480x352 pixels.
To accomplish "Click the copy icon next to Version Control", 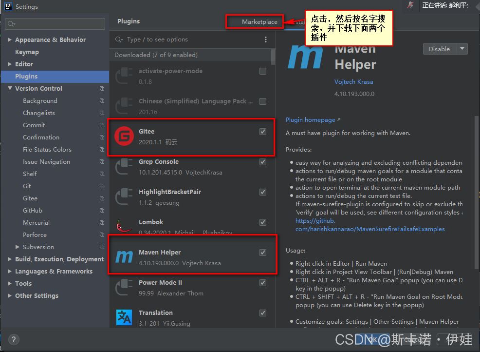I will pos(102,89).
